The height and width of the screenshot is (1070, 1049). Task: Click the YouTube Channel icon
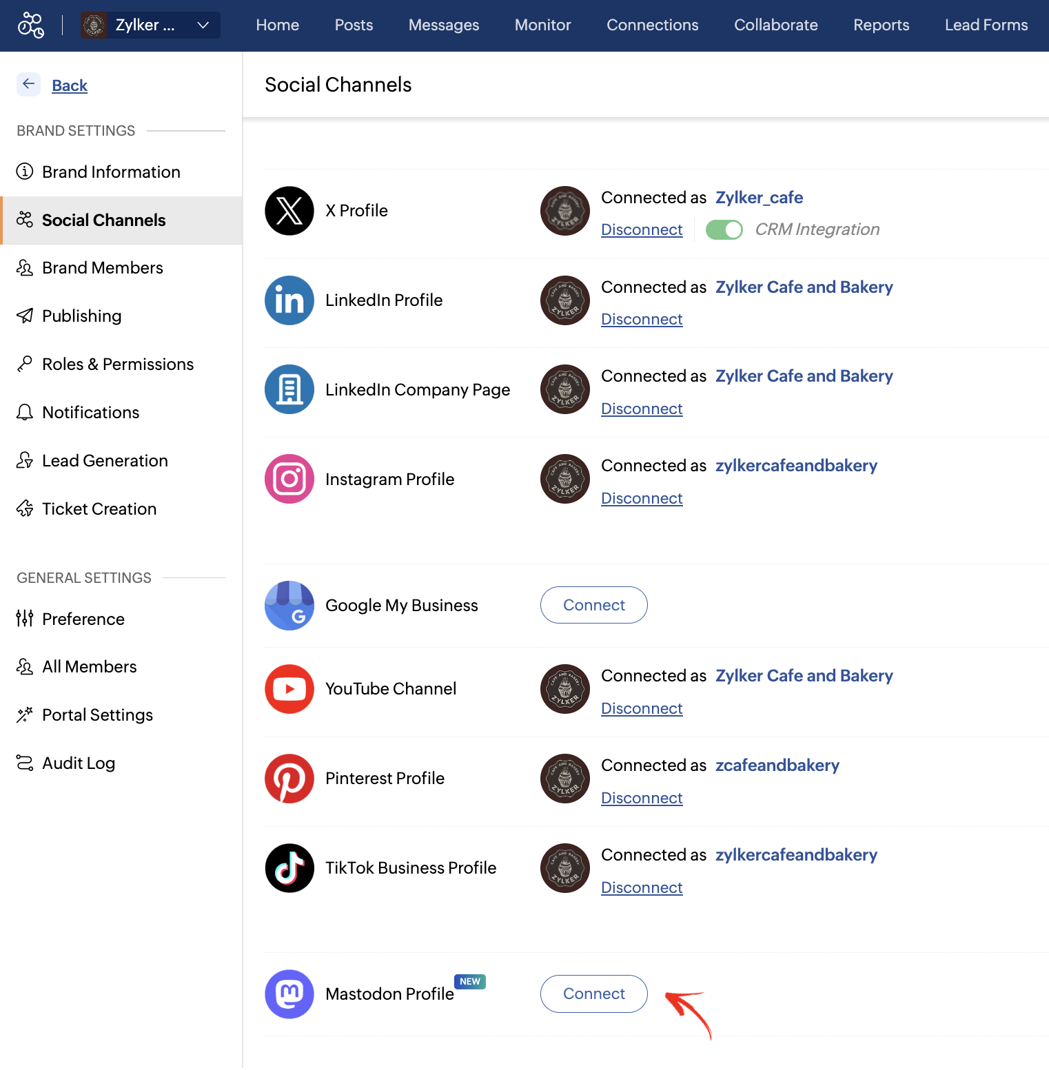[x=289, y=689]
